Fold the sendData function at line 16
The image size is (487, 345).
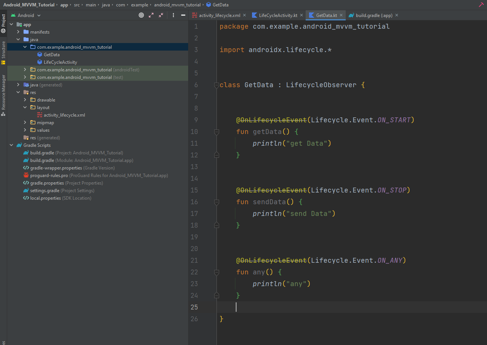coord(216,202)
